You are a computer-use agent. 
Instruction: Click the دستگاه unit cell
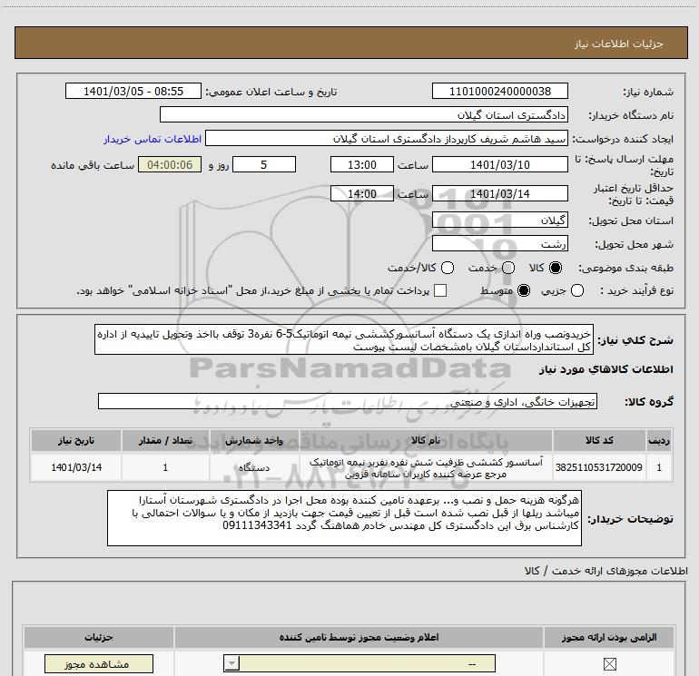(x=254, y=467)
